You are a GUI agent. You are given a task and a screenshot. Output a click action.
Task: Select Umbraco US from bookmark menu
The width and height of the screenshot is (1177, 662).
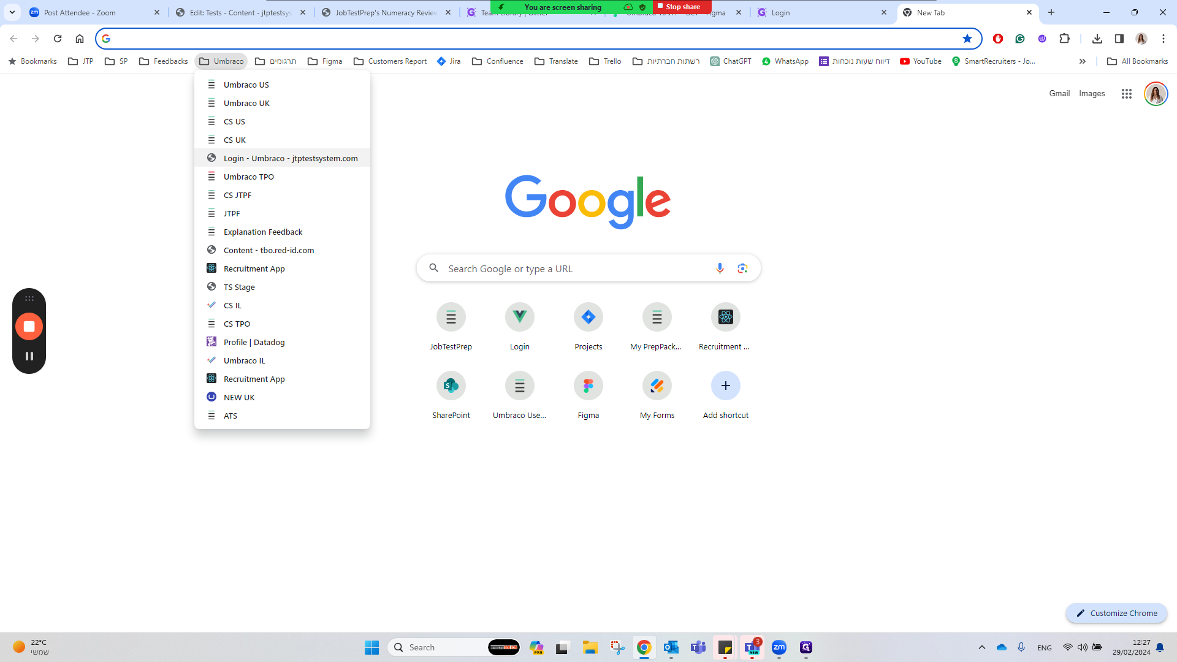click(282, 85)
